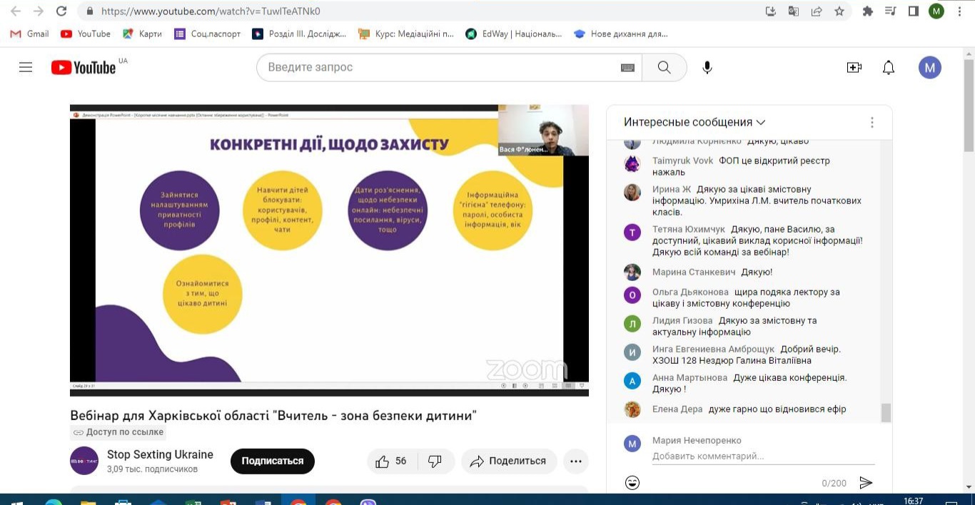Send chat message with the arrow icon
The image size is (975, 505).
[866, 483]
